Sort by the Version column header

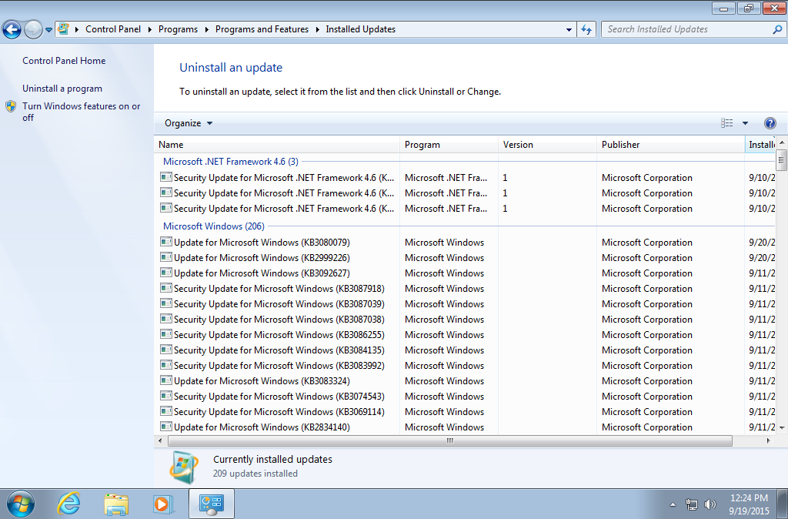[x=547, y=145]
